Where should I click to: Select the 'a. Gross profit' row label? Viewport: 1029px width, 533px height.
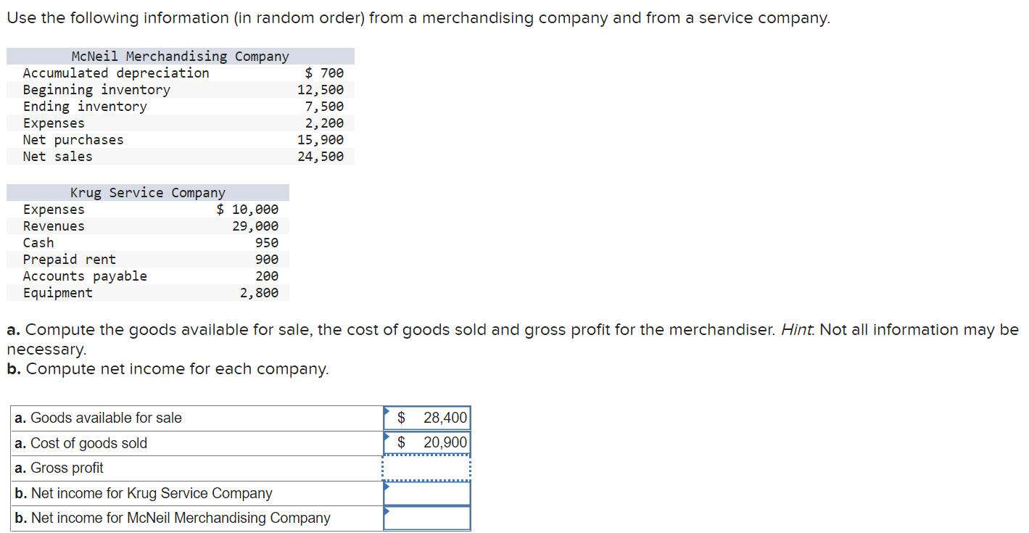(x=59, y=468)
